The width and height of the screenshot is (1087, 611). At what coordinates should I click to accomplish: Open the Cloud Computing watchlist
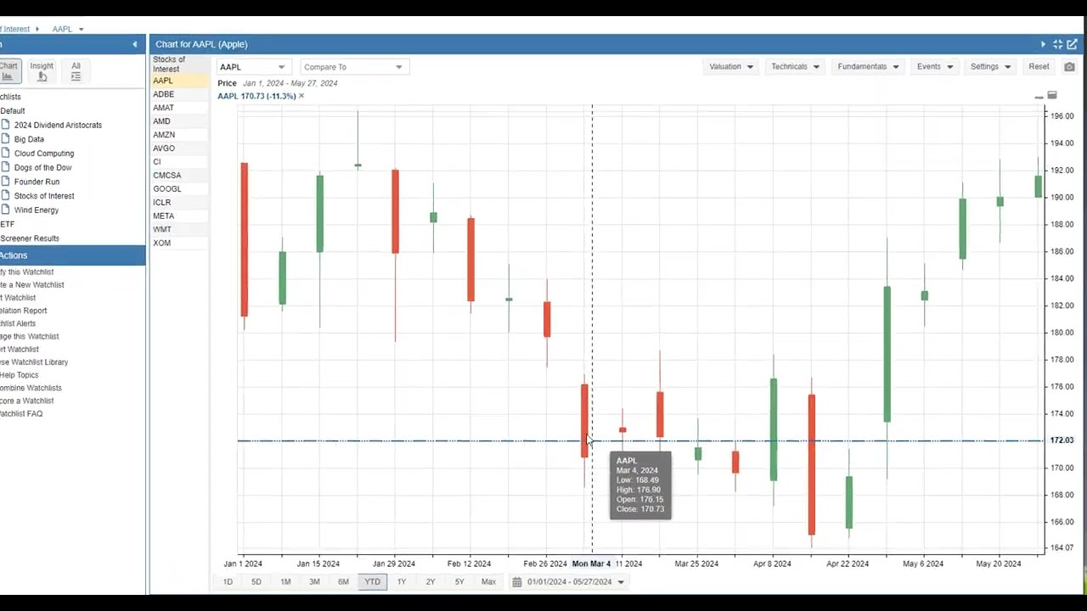[x=44, y=154]
